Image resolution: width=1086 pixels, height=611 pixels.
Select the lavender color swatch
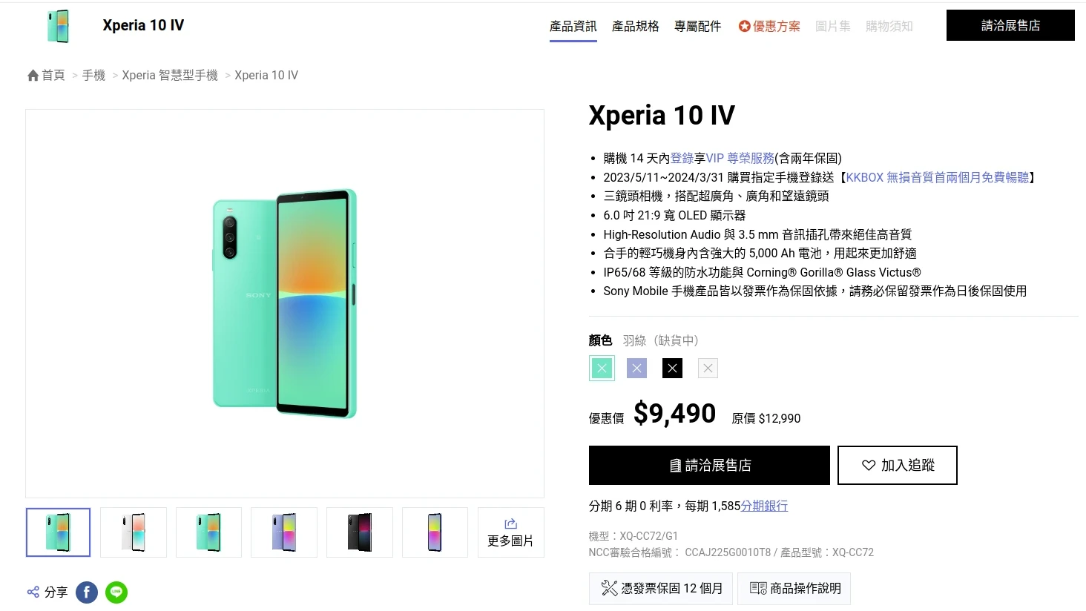(636, 368)
